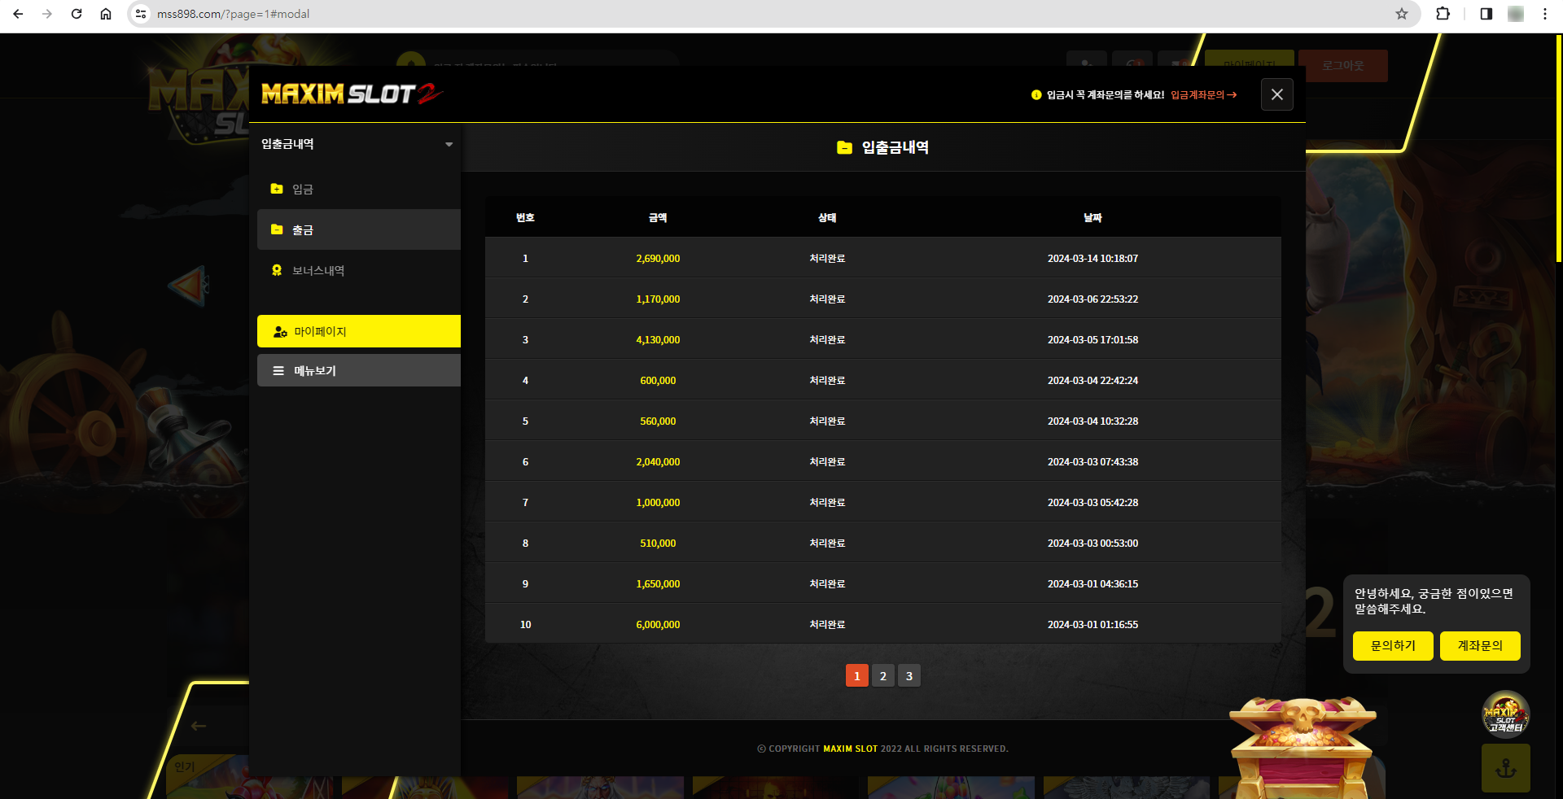Click the date 2024-03-04 10:32:28

[x=1092, y=421]
